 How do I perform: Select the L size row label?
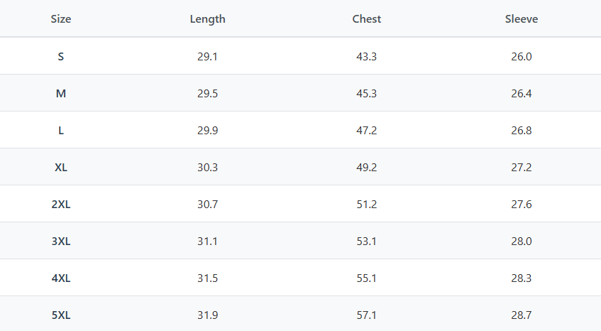click(x=61, y=130)
